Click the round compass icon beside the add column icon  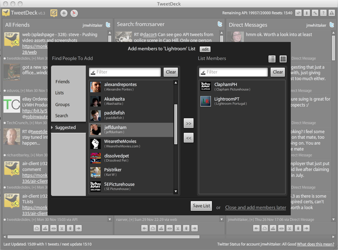[x=74, y=13]
